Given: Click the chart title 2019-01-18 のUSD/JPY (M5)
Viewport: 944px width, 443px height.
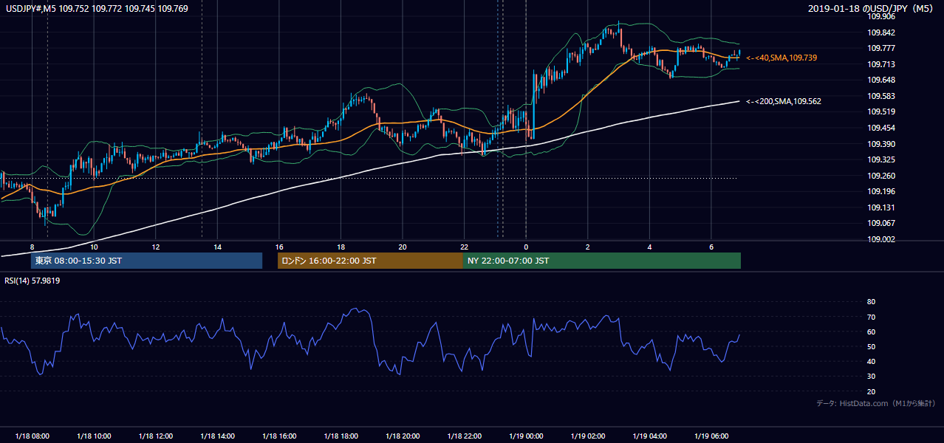Looking at the screenshot, I should 872,9.
